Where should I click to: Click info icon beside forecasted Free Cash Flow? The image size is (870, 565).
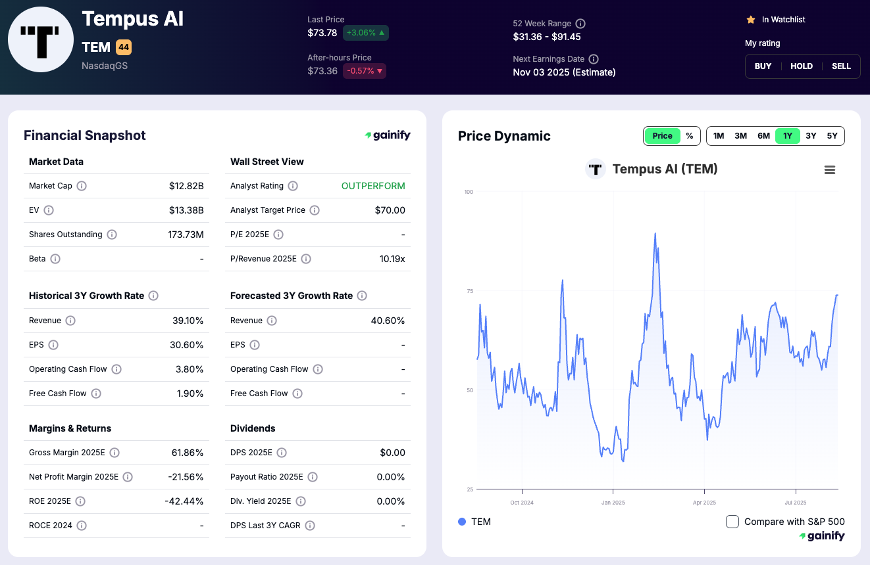coord(297,394)
